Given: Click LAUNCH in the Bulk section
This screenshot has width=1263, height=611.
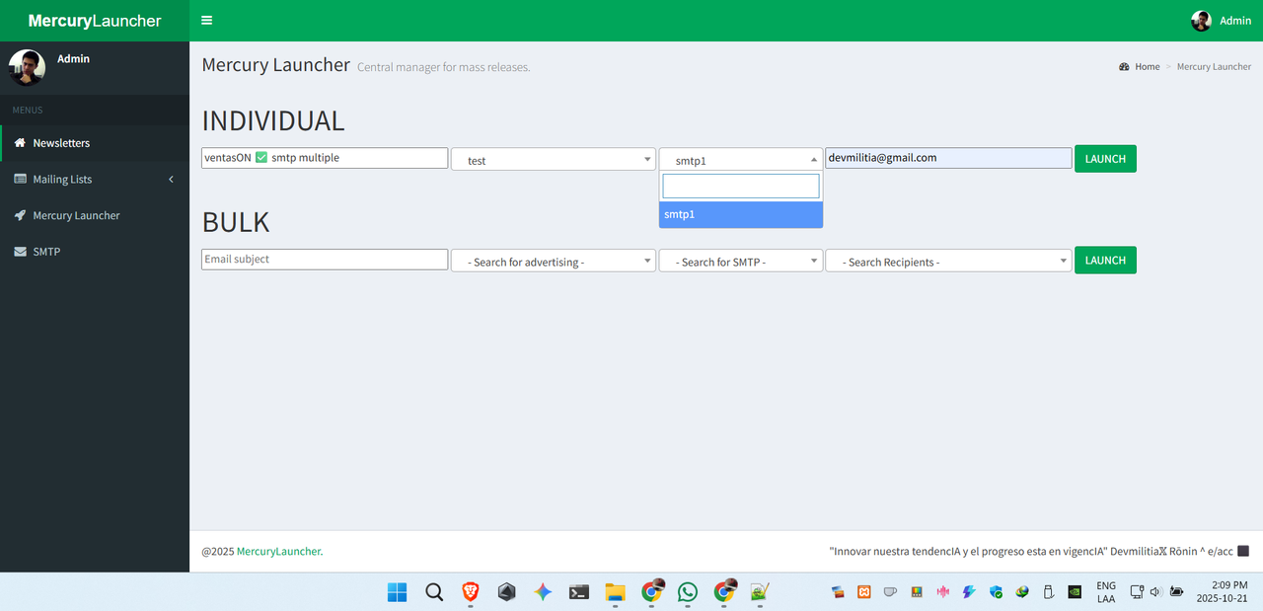Looking at the screenshot, I should [1105, 261].
